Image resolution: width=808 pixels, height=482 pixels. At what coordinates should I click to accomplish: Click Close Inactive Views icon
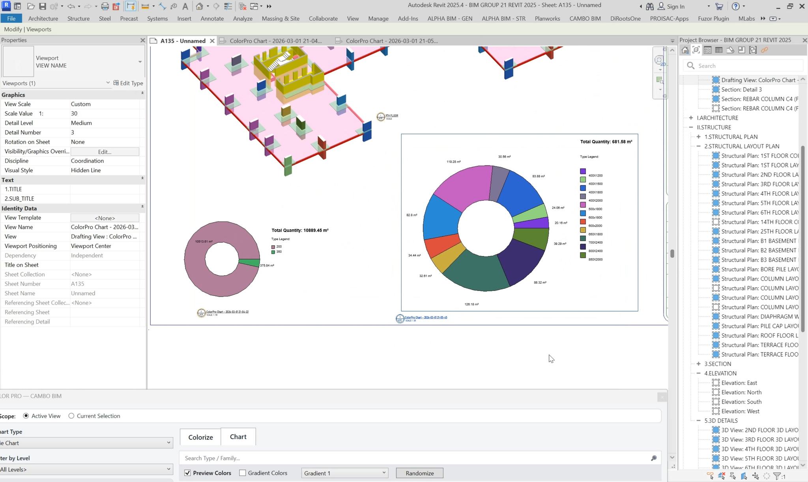[243, 6]
